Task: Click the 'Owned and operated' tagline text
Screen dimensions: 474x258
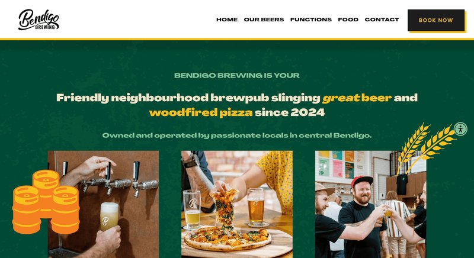Action: (x=236, y=135)
